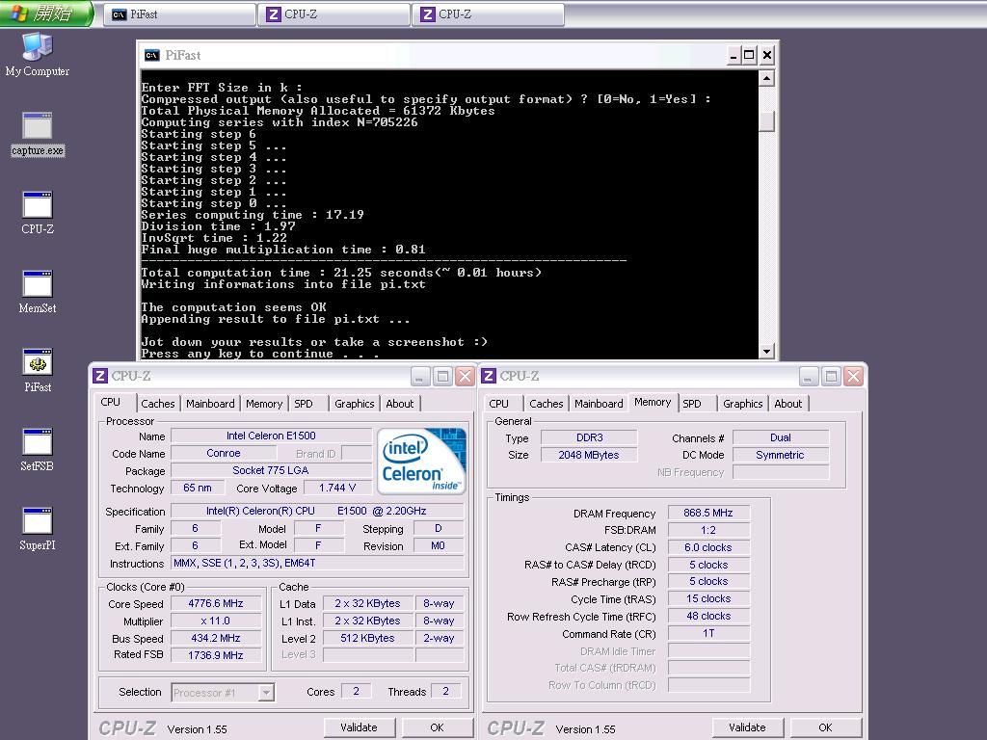Click Validate in left CPU-Z window
This screenshot has width=987, height=740.
(x=359, y=727)
